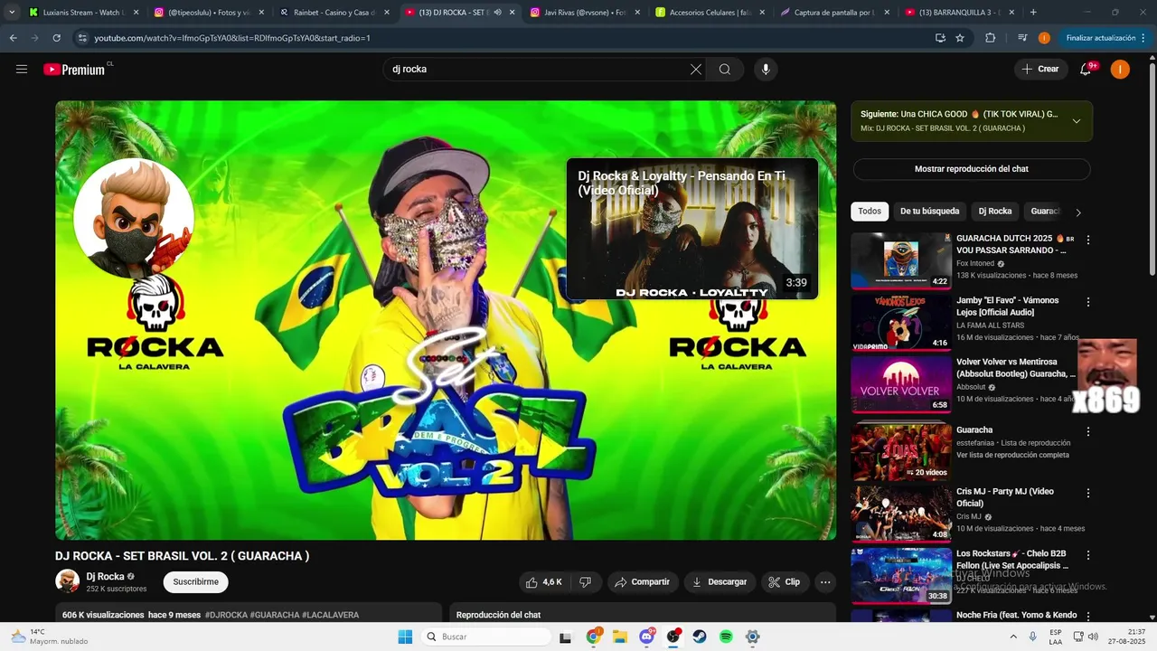Viewport: 1157px width, 651px height.
Task: Select the De tu búsqueda chip
Action: pos(929,212)
